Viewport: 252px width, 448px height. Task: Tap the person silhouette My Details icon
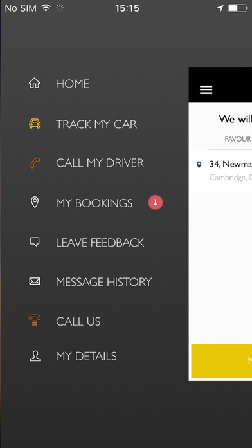pos(35,356)
